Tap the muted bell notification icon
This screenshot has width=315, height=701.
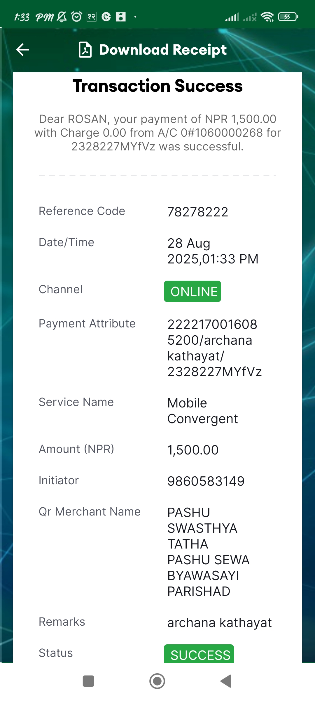(62, 17)
